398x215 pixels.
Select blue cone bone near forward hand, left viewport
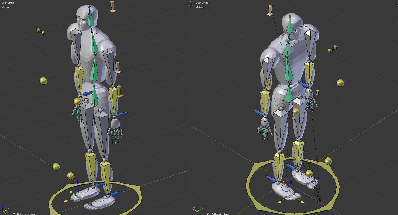[x=122, y=114]
